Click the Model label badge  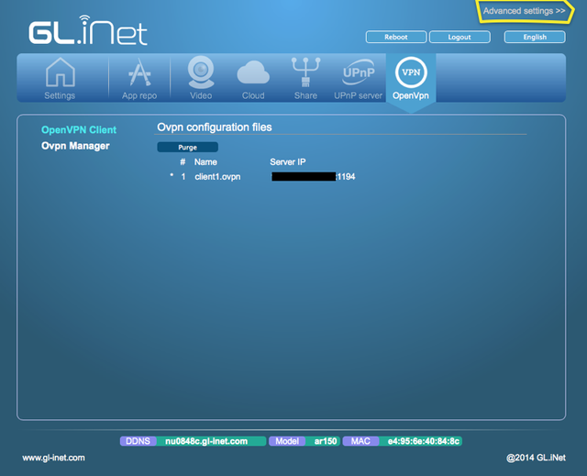click(287, 441)
